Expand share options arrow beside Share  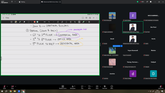pos(100,86)
